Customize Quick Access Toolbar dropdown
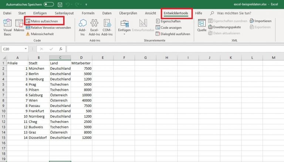Viewport: 284px width, 162px height. click(86, 4)
